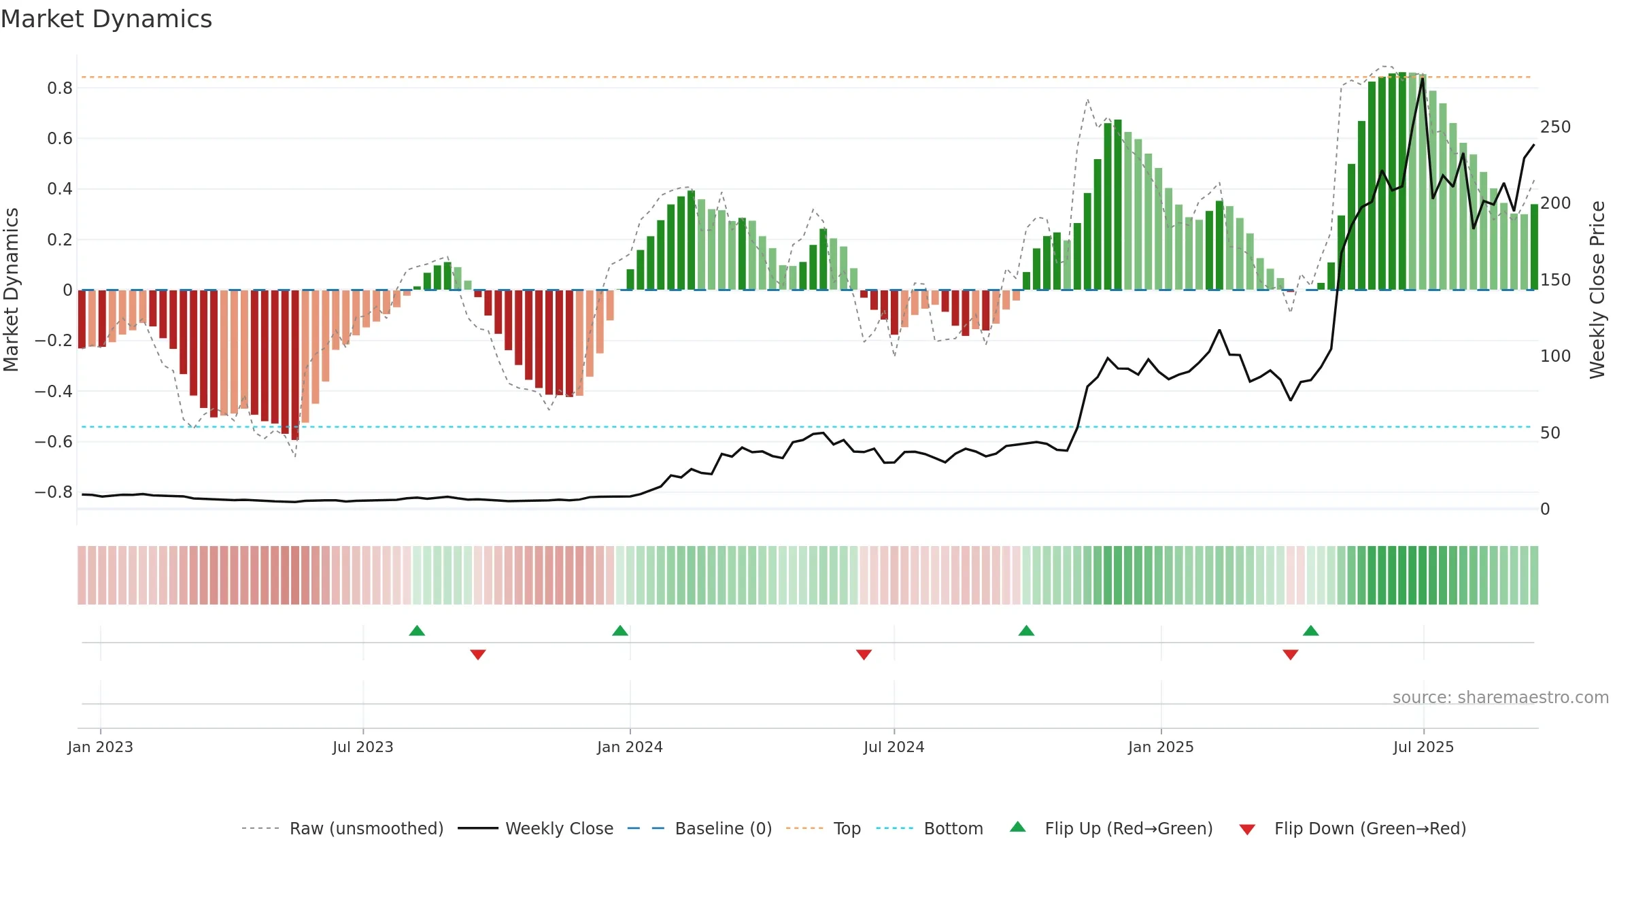The width and height of the screenshot is (1632, 918).
Task: Click the last dark green bar at chart's right edge
Action: point(1534,247)
